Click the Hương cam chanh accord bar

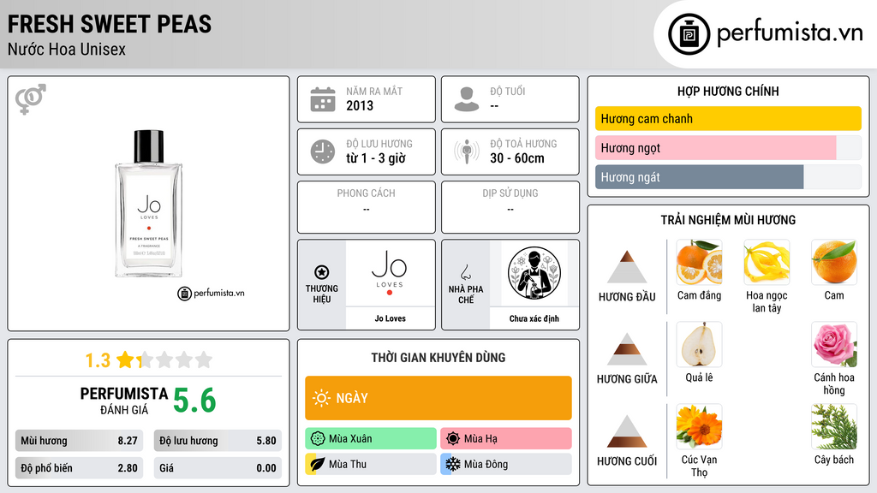pyautogui.click(x=728, y=118)
